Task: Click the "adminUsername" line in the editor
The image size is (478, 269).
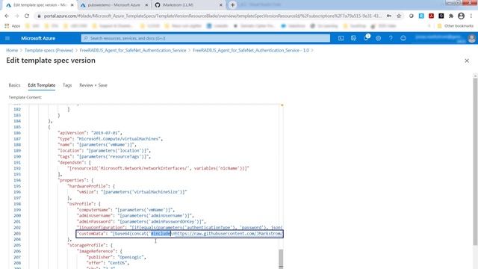Action: (135, 216)
